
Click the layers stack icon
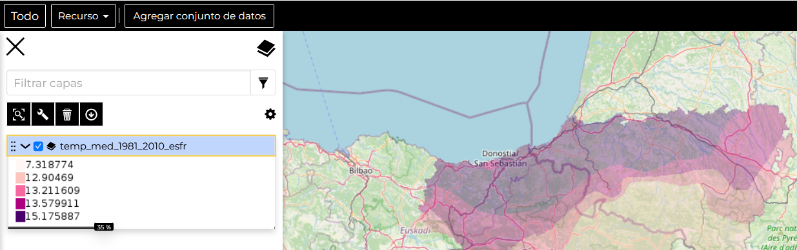coord(266,48)
